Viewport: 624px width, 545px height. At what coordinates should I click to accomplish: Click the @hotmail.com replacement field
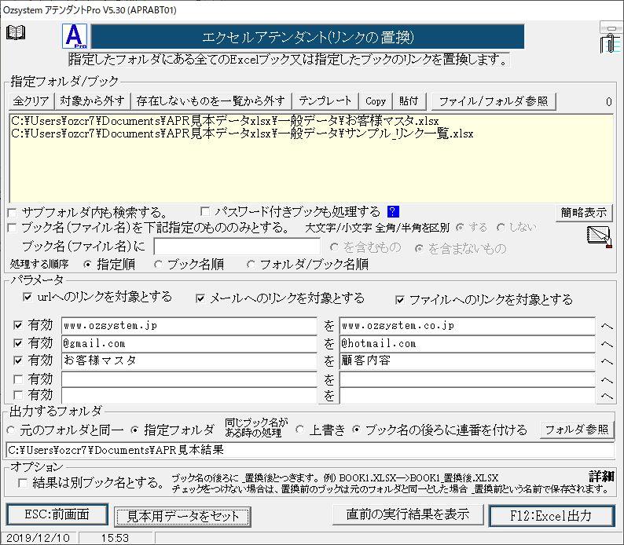pyautogui.click(x=467, y=343)
